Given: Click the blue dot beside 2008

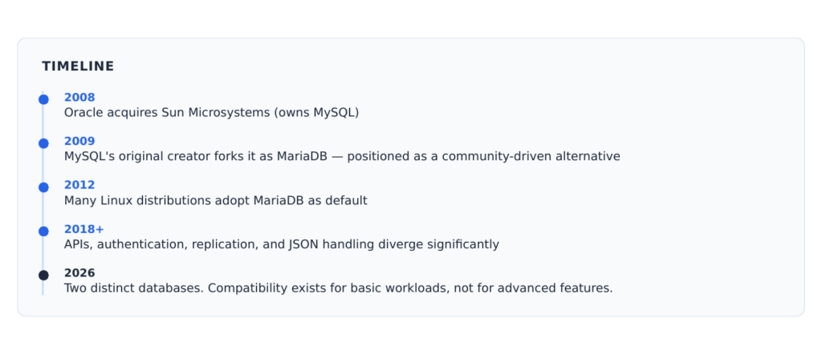Looking at the screenshot, I should click(x=43, y=99).
